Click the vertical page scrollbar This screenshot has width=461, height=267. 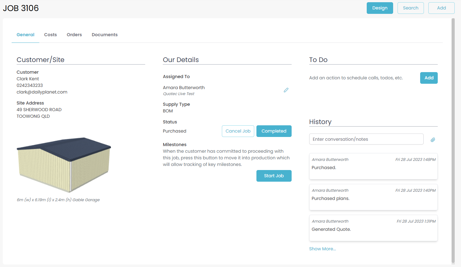pos(453,141)
